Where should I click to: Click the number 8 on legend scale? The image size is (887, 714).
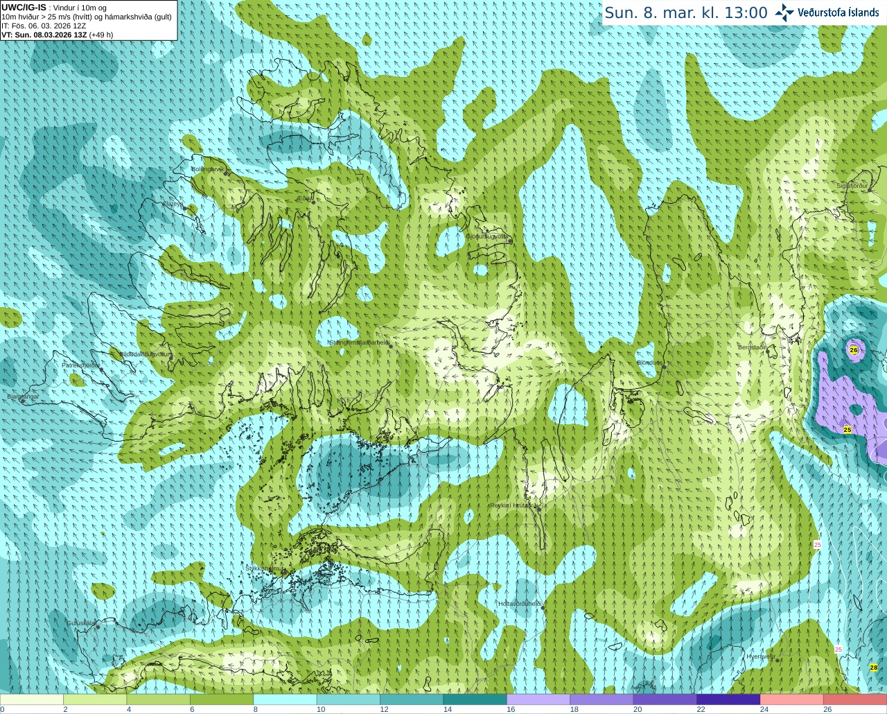click(256, 709)
